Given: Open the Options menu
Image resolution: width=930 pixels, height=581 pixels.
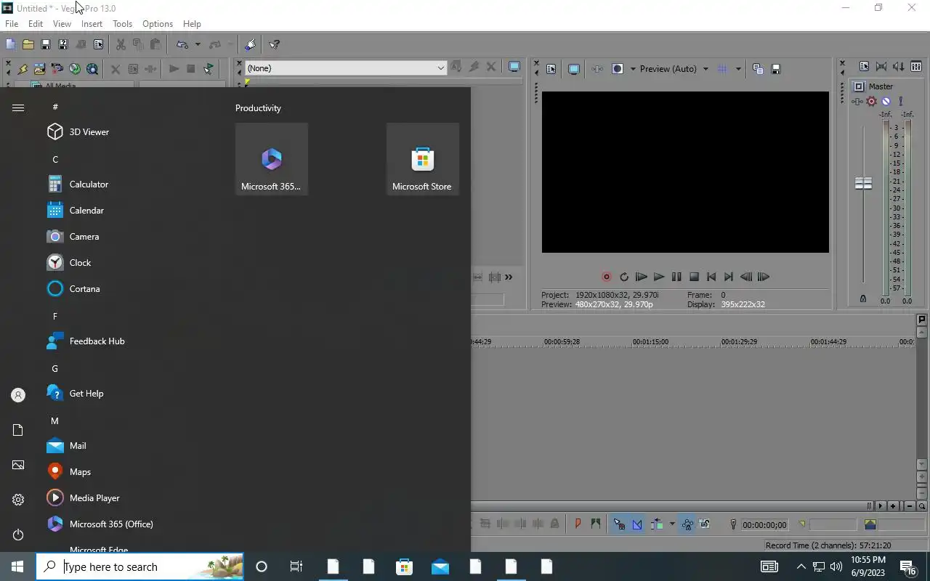Looking at the screenshot, I should [x=158, y=24].
